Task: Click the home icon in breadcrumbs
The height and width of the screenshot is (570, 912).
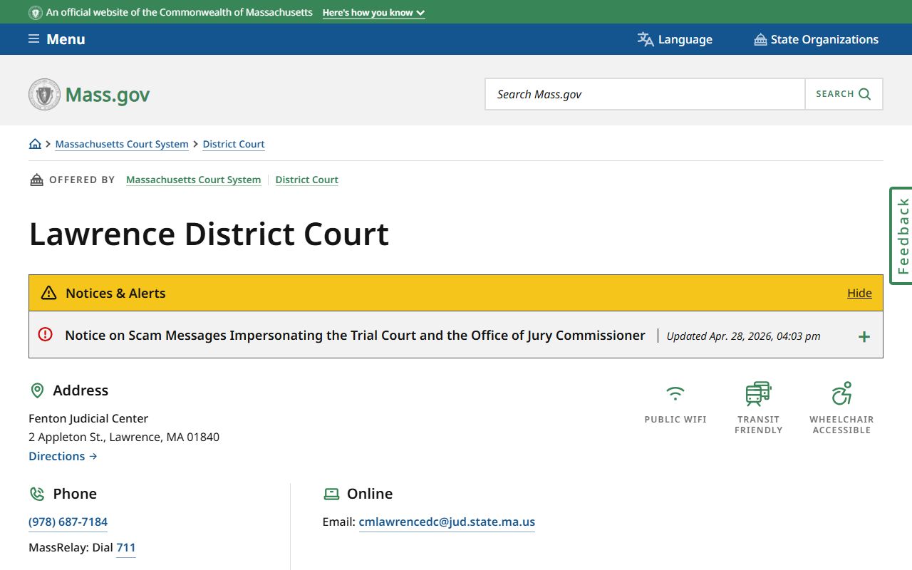Action: pos(35,144)
